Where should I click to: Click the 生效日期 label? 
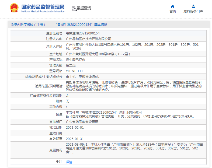pyautogui.click(x=56, y=133)
